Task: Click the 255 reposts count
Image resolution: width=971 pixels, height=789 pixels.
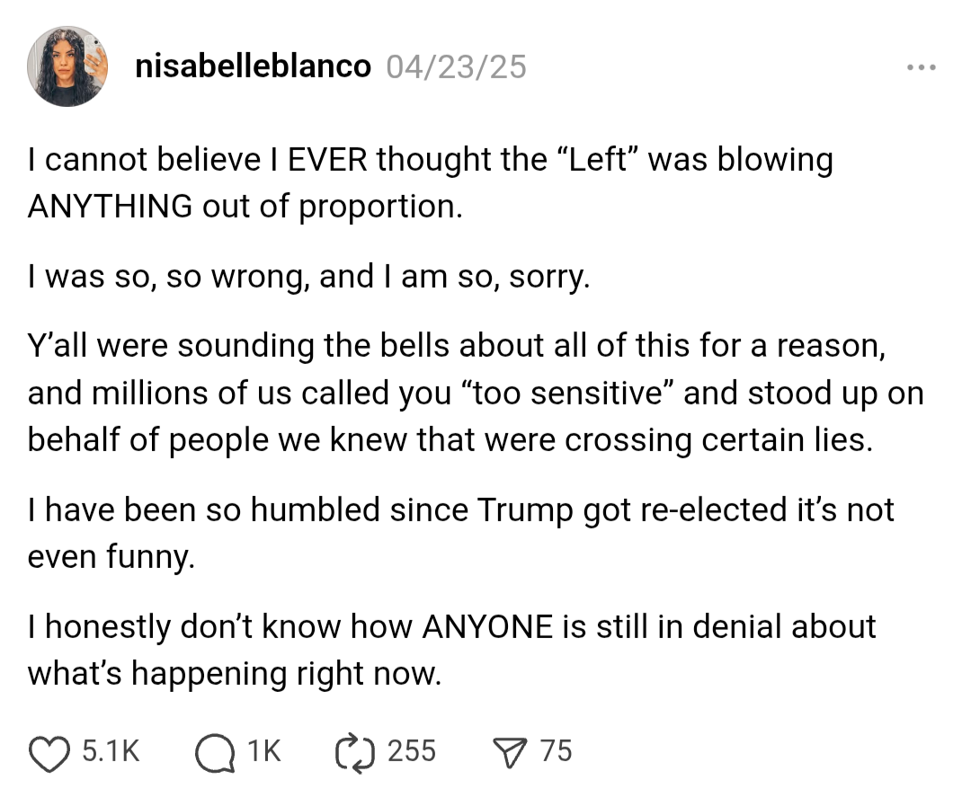Action: coord(411,751)
